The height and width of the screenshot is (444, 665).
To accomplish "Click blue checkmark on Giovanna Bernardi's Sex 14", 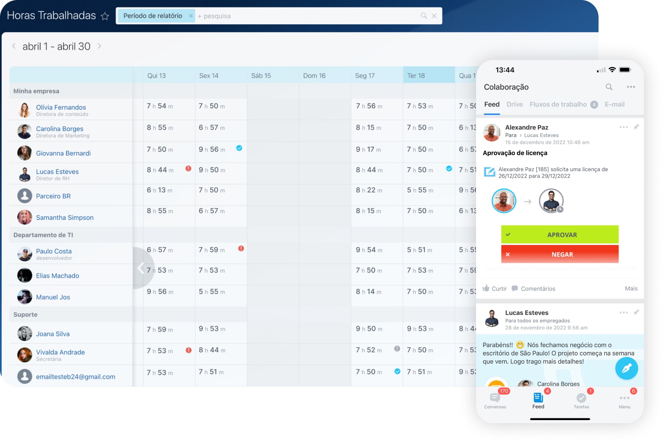I will tap(239, 148).
